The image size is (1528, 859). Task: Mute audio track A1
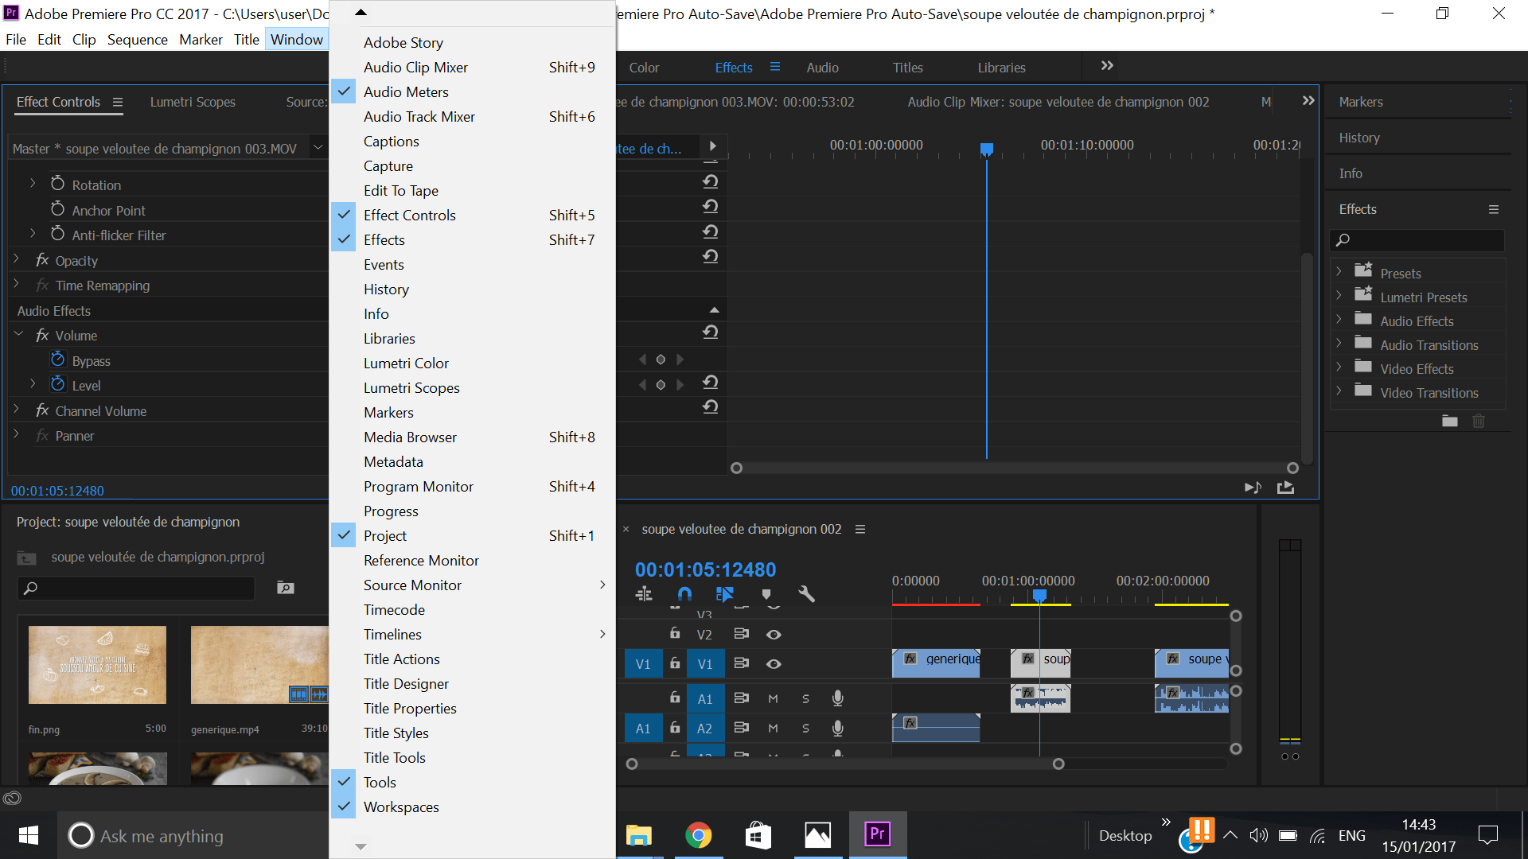773,698
